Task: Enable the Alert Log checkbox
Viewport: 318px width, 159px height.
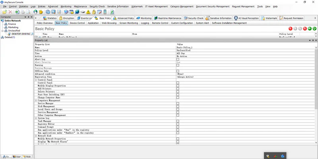Action: click(x=178, y=59)
